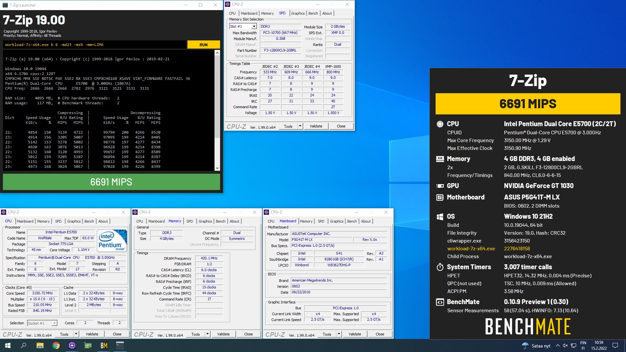This screenshot has width=626, height=352.
Task: Click the CPU chip icon in BenchMate panel
Action: pyautogui.click(x=440, y=124)
